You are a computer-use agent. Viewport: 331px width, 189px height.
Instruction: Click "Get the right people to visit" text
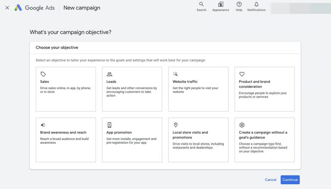click(x=196, y=90)
